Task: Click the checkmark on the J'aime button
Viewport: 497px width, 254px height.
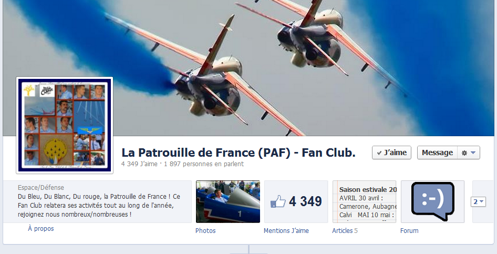Action: point(379,153)
